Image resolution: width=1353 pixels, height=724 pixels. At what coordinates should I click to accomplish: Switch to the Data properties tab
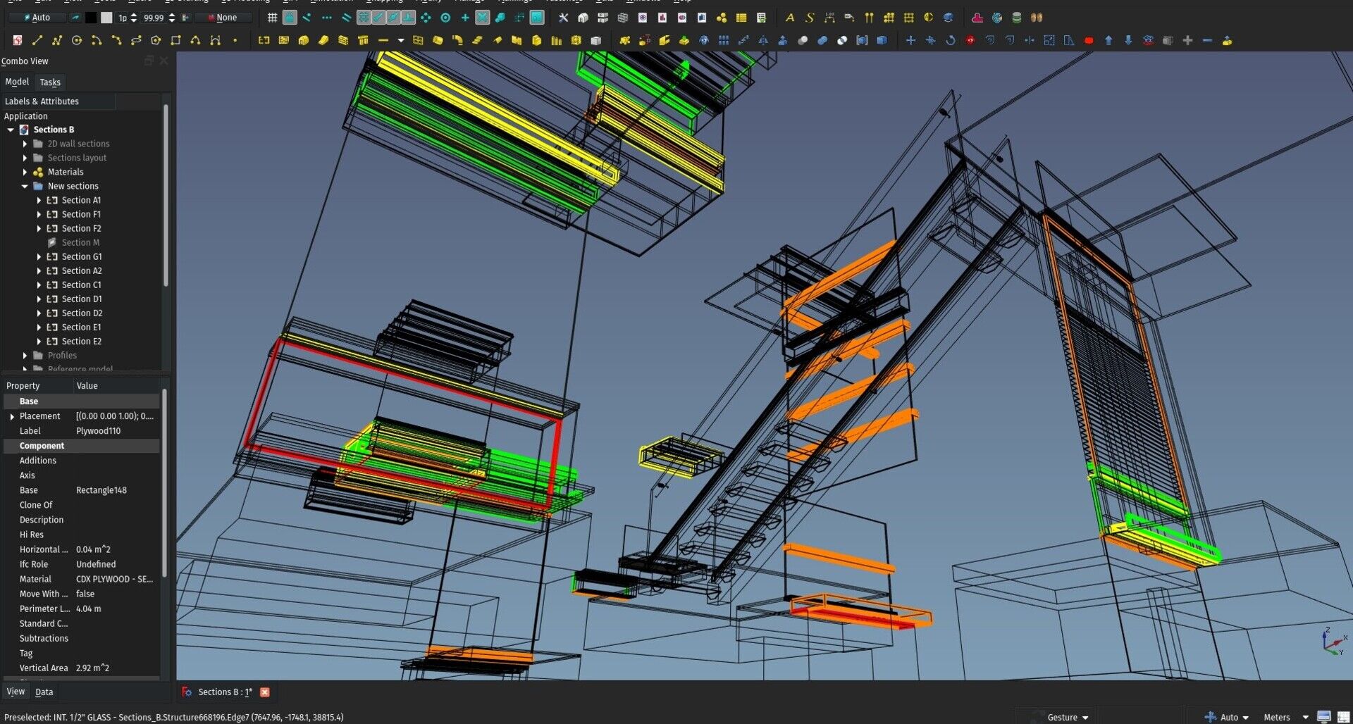pos(44,692)
